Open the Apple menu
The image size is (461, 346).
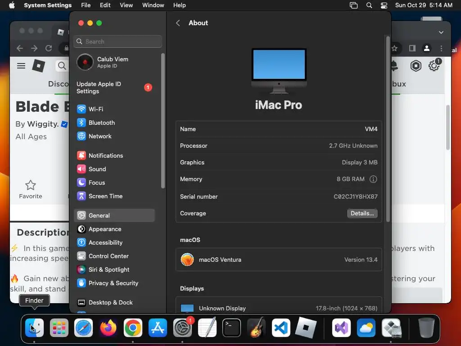tap(12, 5)
